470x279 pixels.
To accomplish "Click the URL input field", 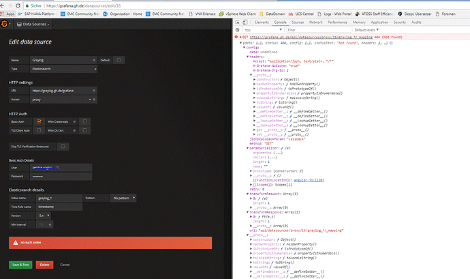I will click(x=63, y=91).
